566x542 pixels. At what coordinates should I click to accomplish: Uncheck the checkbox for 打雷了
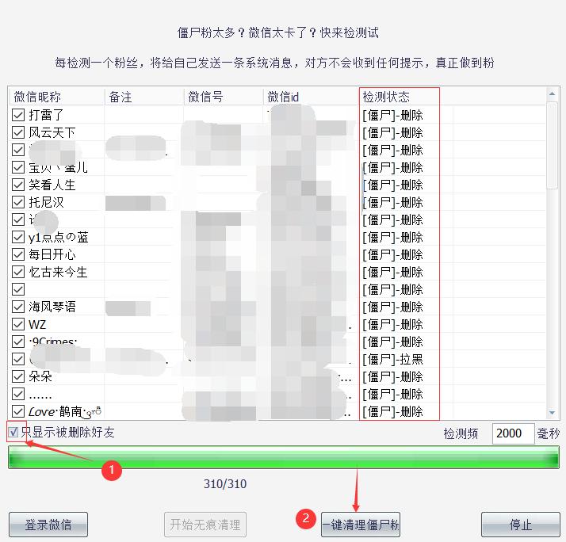[x=18, y=115]
